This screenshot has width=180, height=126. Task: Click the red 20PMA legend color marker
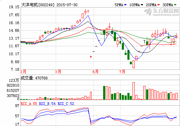[x=159, y=5]
